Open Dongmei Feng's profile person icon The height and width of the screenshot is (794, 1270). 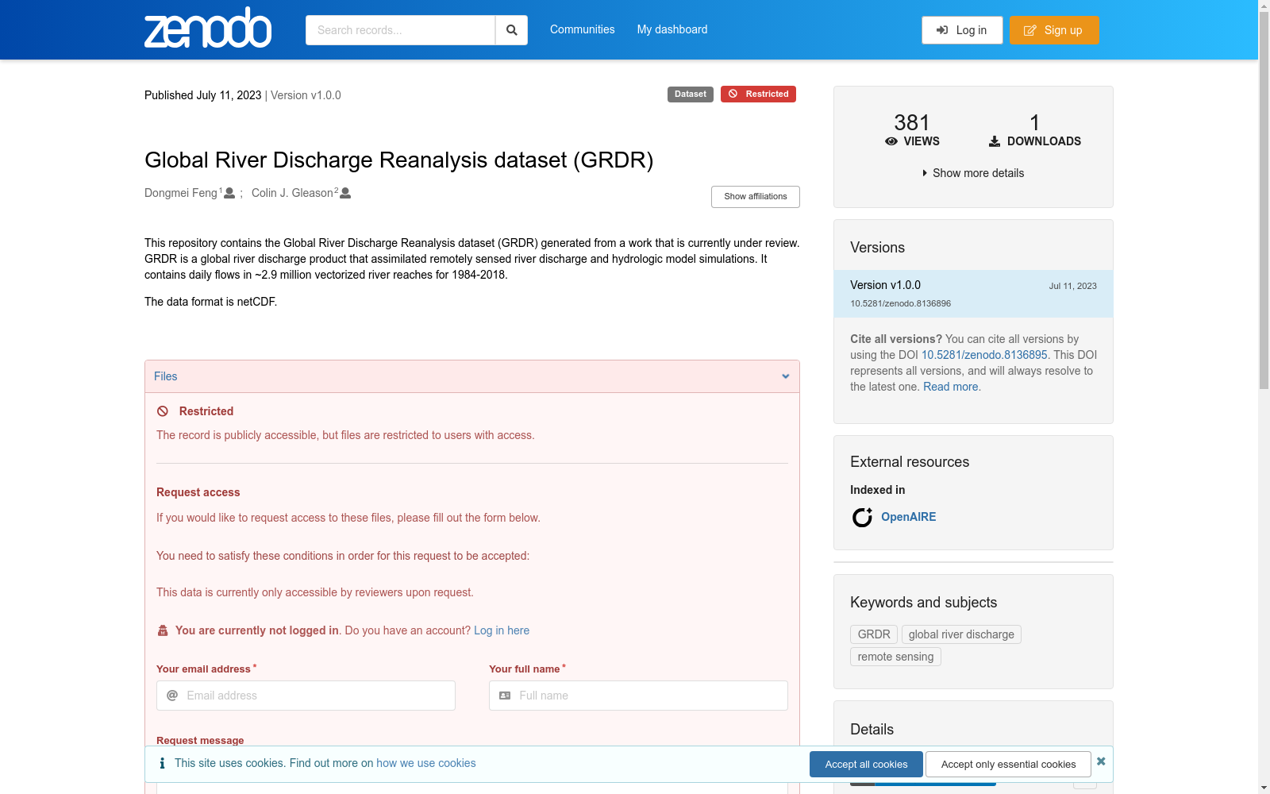(x=229, y=193)
